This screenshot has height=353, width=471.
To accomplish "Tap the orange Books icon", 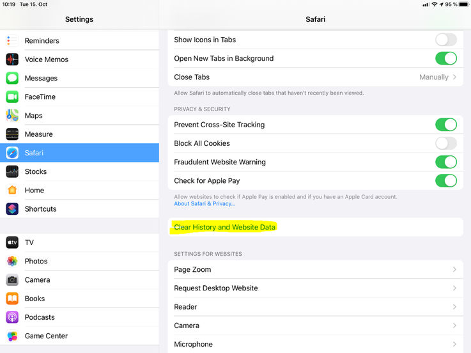I will (12, 298).
